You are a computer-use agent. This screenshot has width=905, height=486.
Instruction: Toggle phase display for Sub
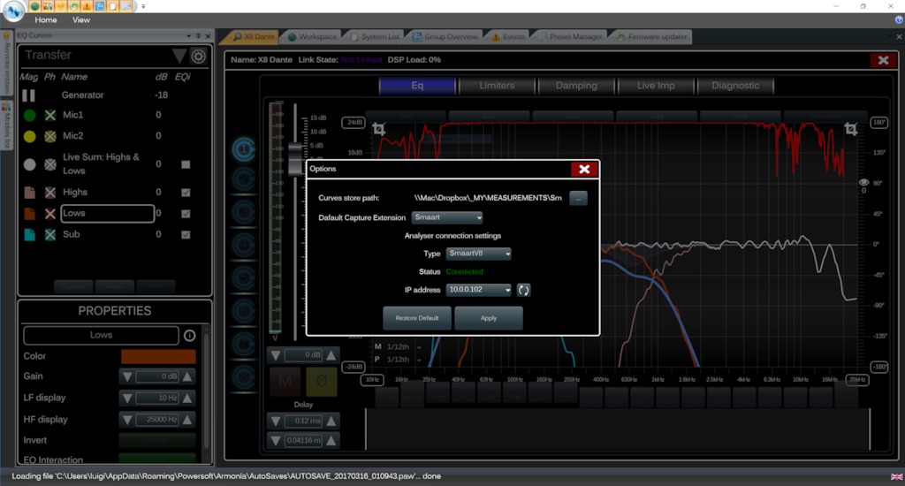click(50, 234)
